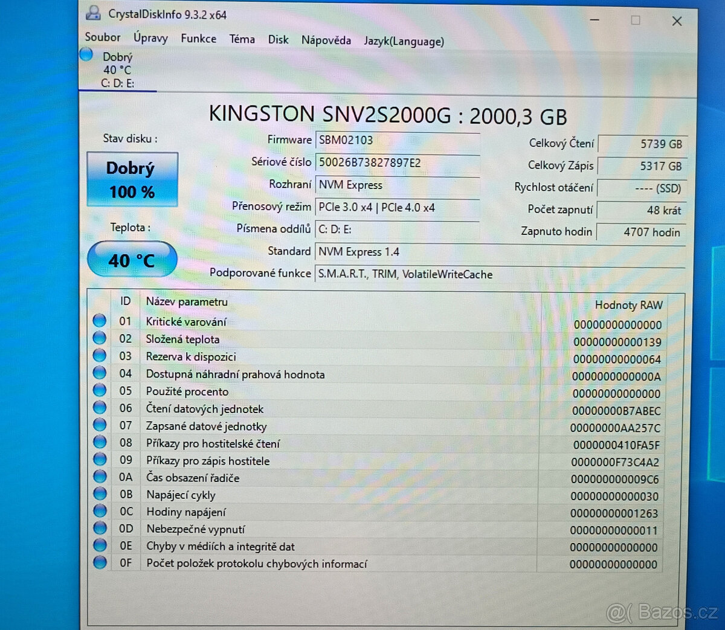The height and width of the screenshot is (630, 725).
Task: Select the Nebezpečné vypnutí row text
Action: pyautogui.click(x=196, y=529)
